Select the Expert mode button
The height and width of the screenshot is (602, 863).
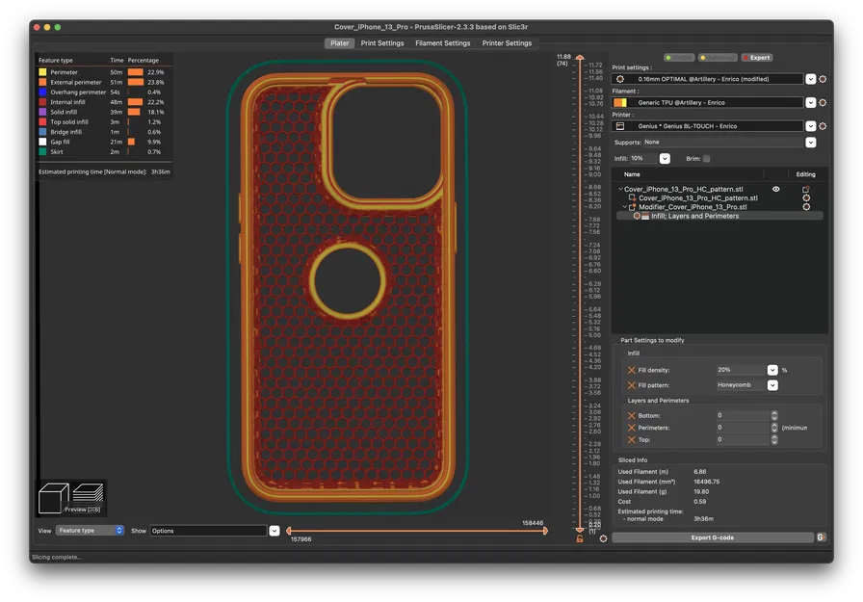point(757,57)
